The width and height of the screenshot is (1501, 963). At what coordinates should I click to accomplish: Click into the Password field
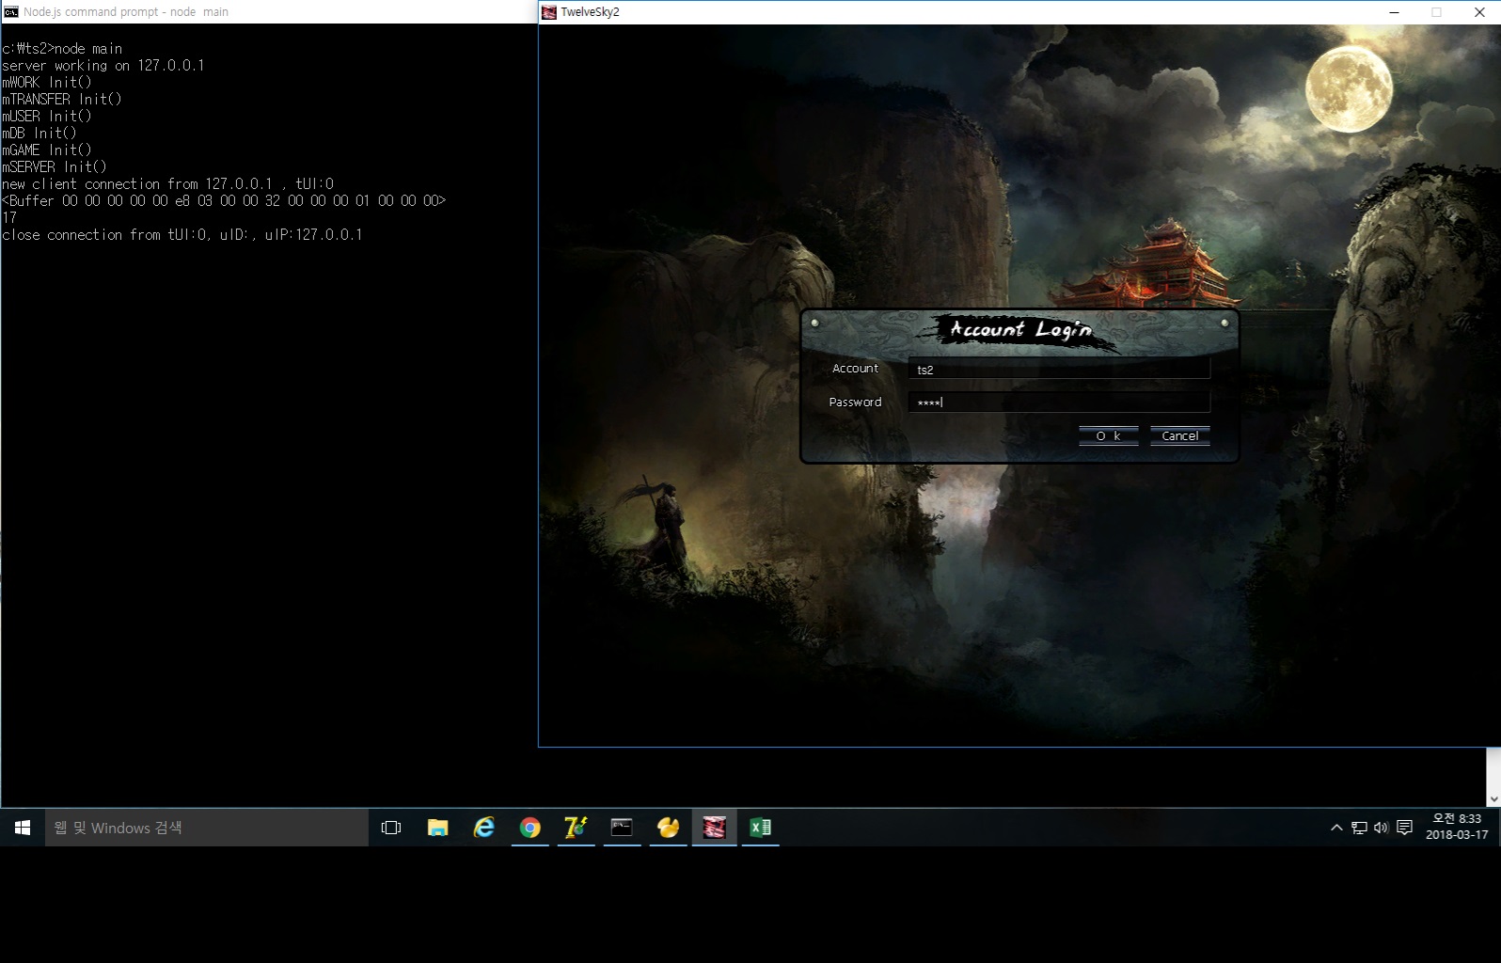coord(1058,403)
